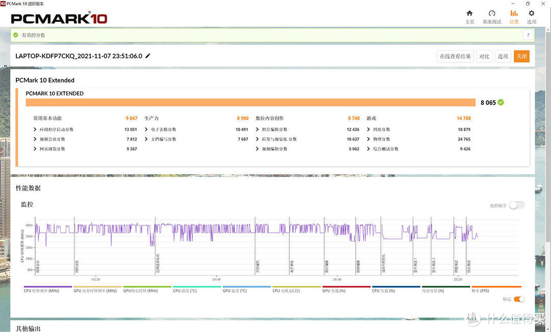Expand the 视频编辑分数 row
This screenshot has height=332, width=551.
click(257, 149)
